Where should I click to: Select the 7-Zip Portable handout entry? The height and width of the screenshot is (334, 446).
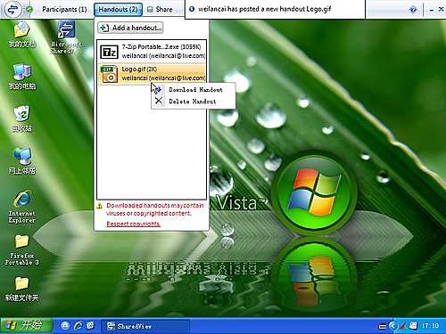coord(152,52)
